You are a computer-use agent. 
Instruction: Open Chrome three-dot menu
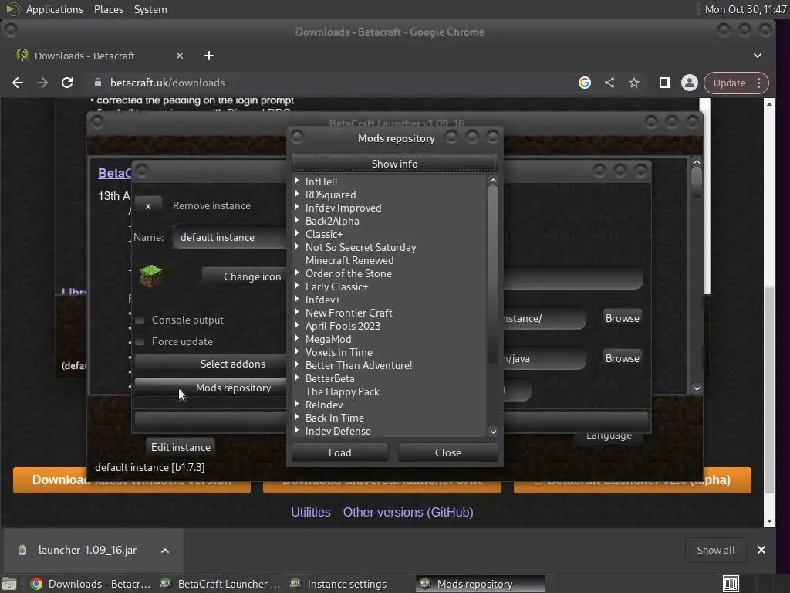759,83
